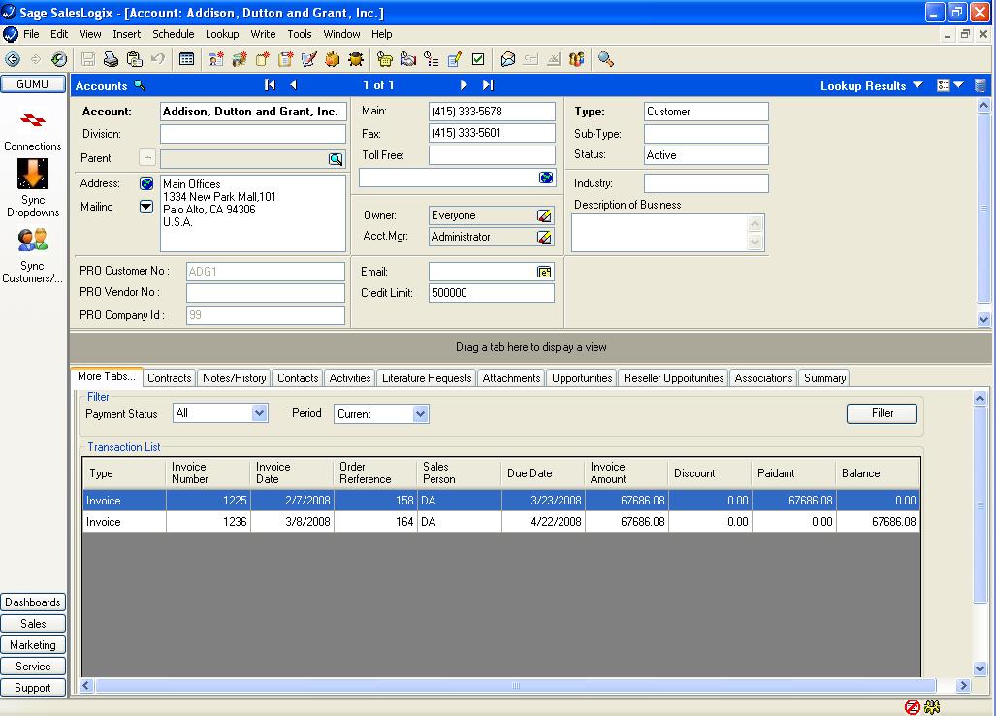Click the GUMU navigation button
The width and height of the screenshot is (996, 716).
point(32,83)
